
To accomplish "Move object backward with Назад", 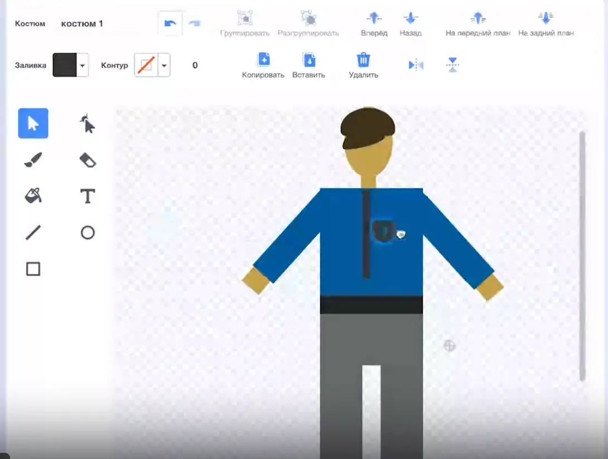I will (x=411, y=23).
